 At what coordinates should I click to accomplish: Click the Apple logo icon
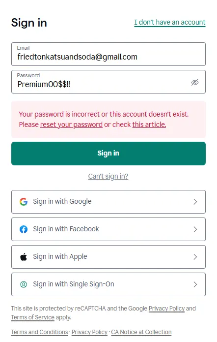tap(24, 257)
